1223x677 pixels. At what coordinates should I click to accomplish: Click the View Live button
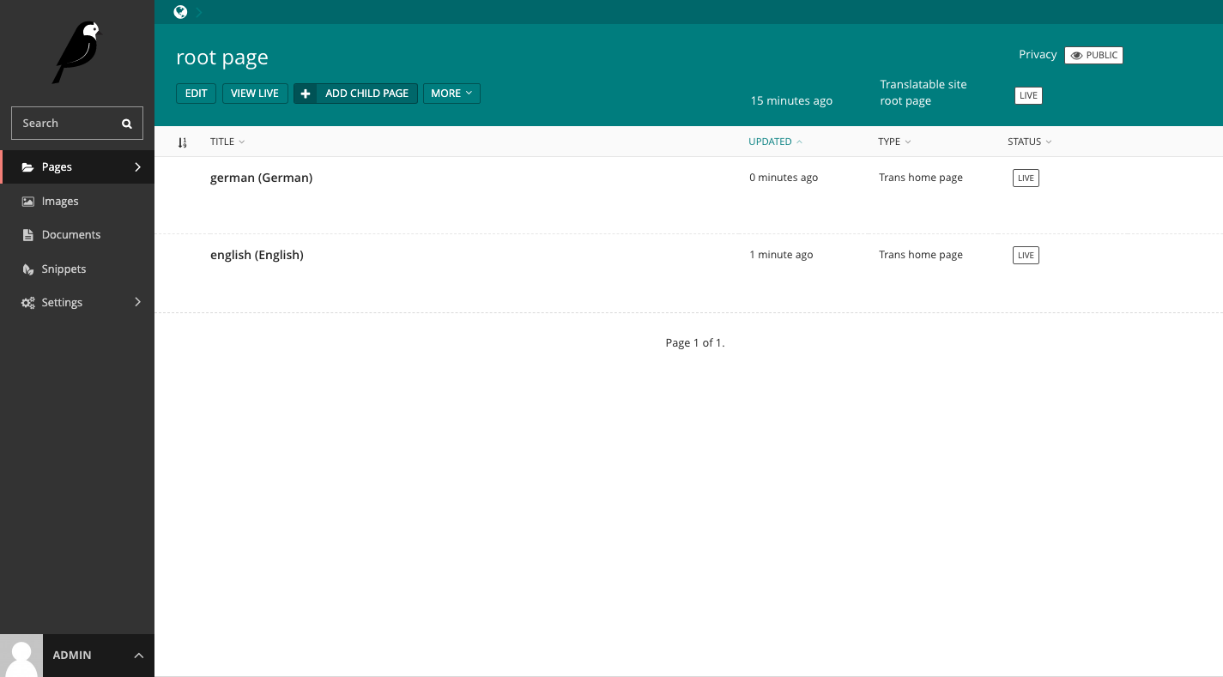click(255, 94)
